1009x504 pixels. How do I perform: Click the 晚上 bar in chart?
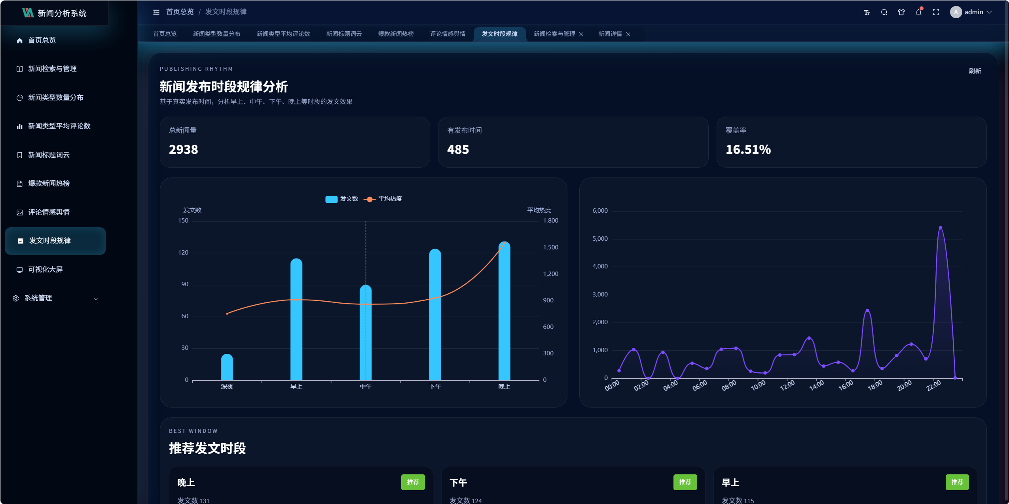tap(504, 312)
